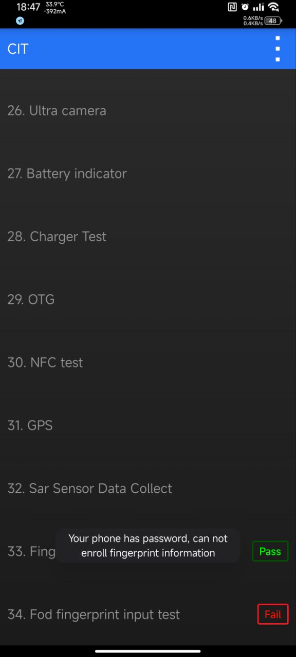The width and height of the screenshot is (296, 657).
Task: Click the red Fail result badge
Action: (273, 614)
